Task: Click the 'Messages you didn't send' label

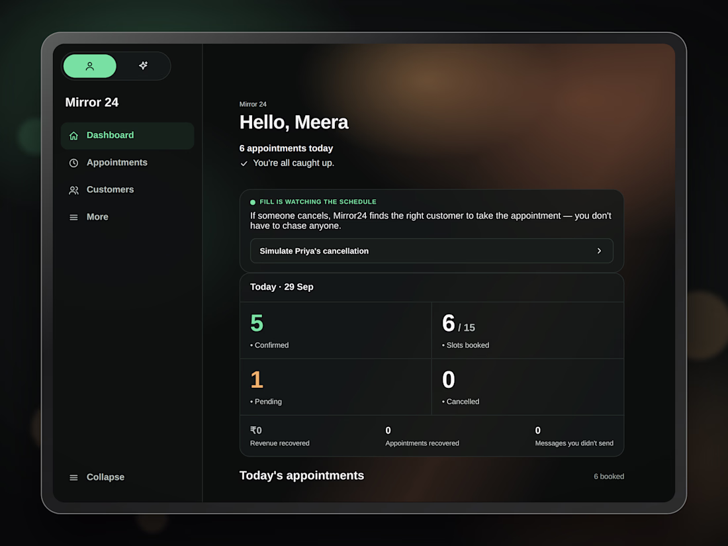Action: tap(574, 443)
